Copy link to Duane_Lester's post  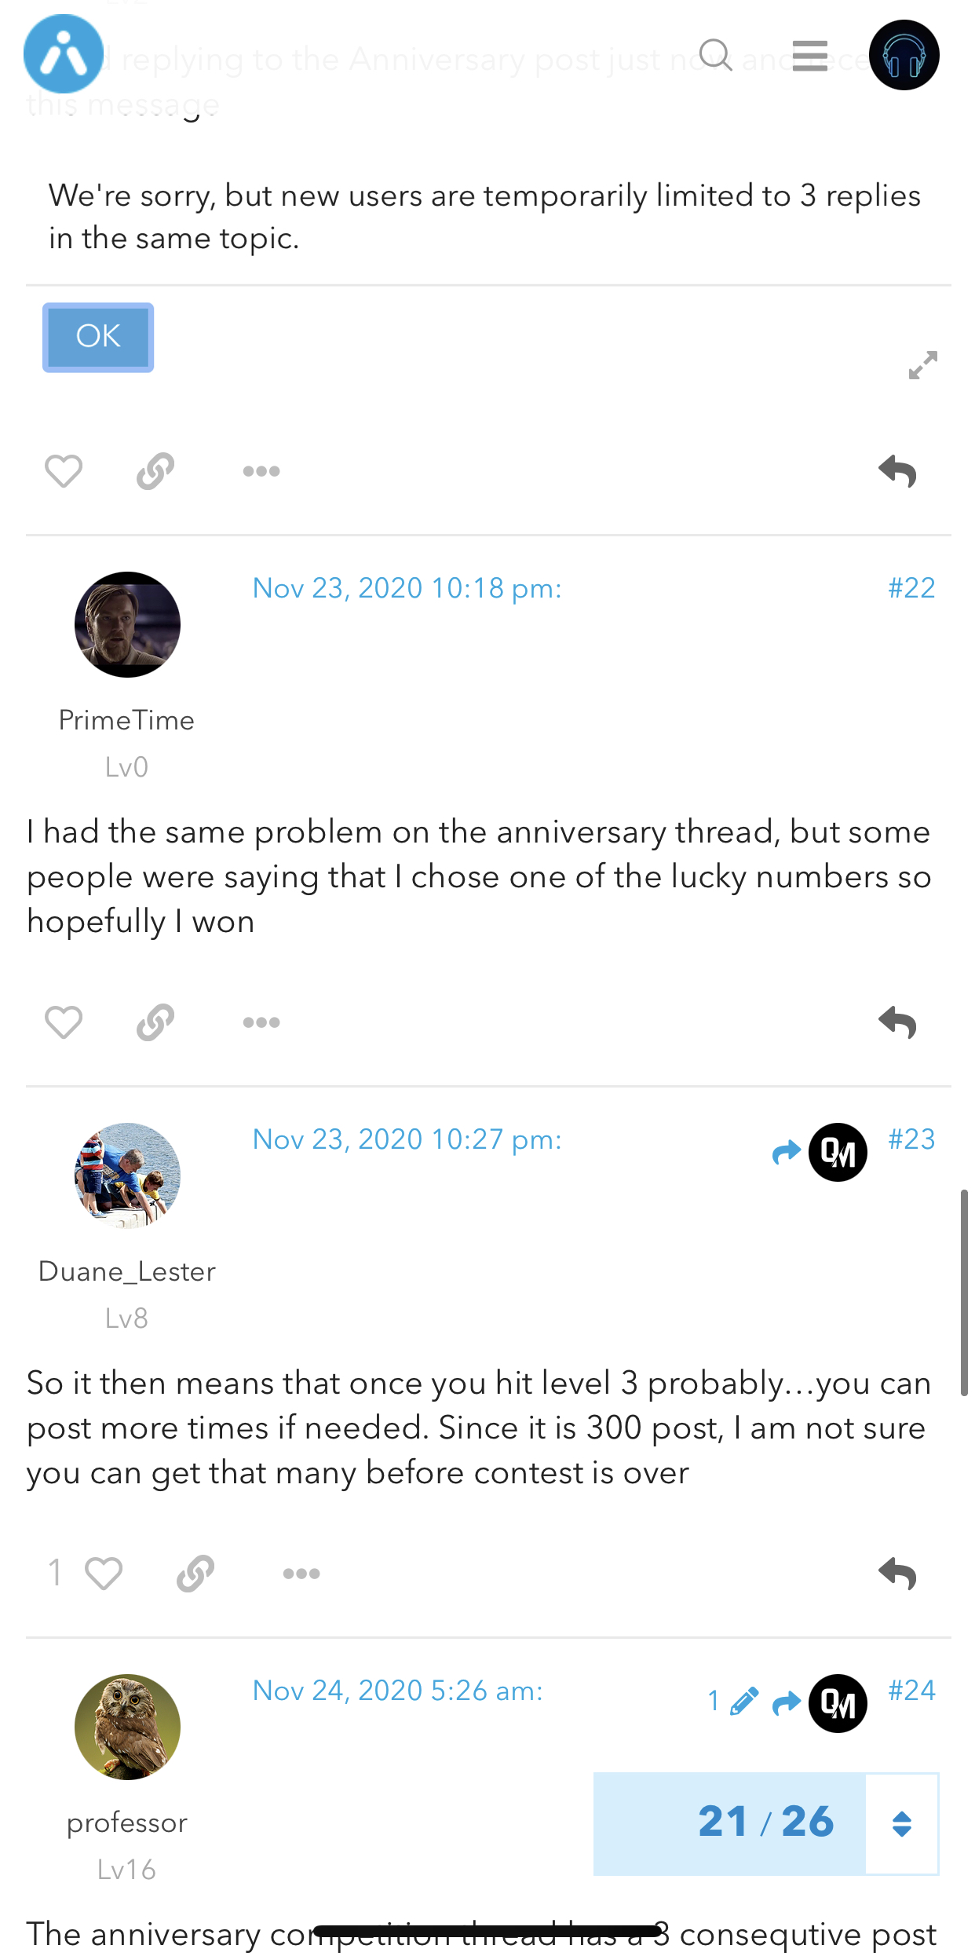(x=195, y=1574)
